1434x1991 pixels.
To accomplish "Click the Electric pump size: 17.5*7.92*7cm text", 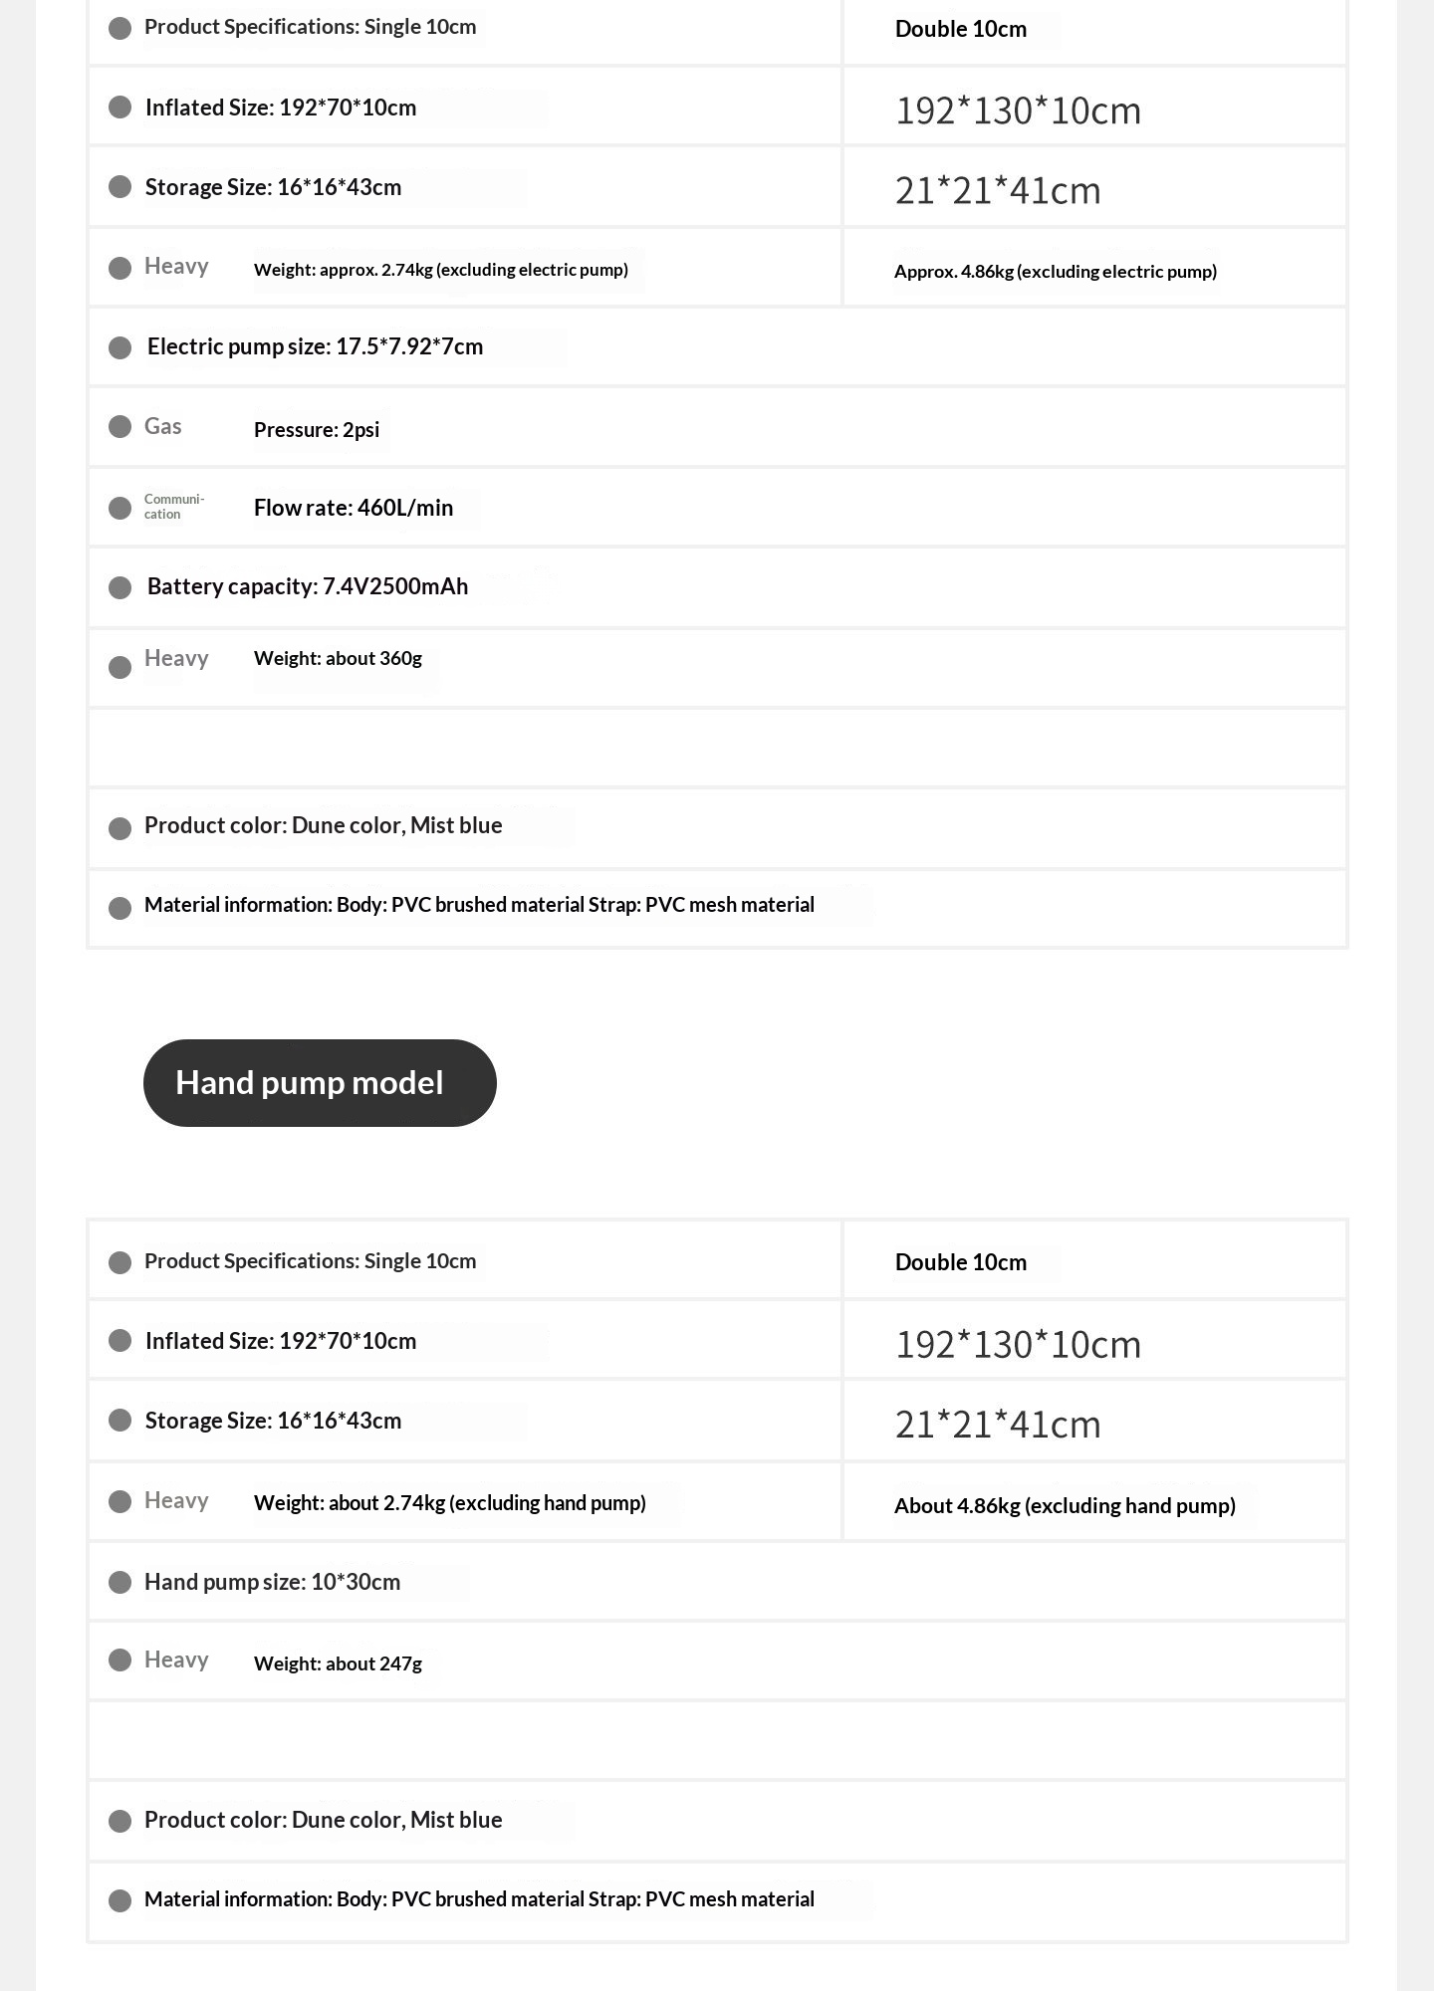I will tap(315, 346).
